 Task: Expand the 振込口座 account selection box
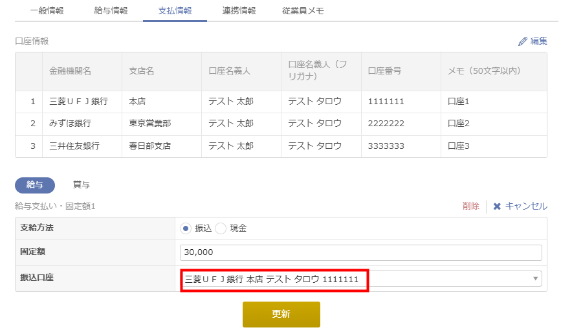pos(360,279)
